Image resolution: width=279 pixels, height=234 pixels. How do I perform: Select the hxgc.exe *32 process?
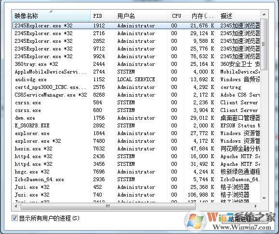coord(136,172)
